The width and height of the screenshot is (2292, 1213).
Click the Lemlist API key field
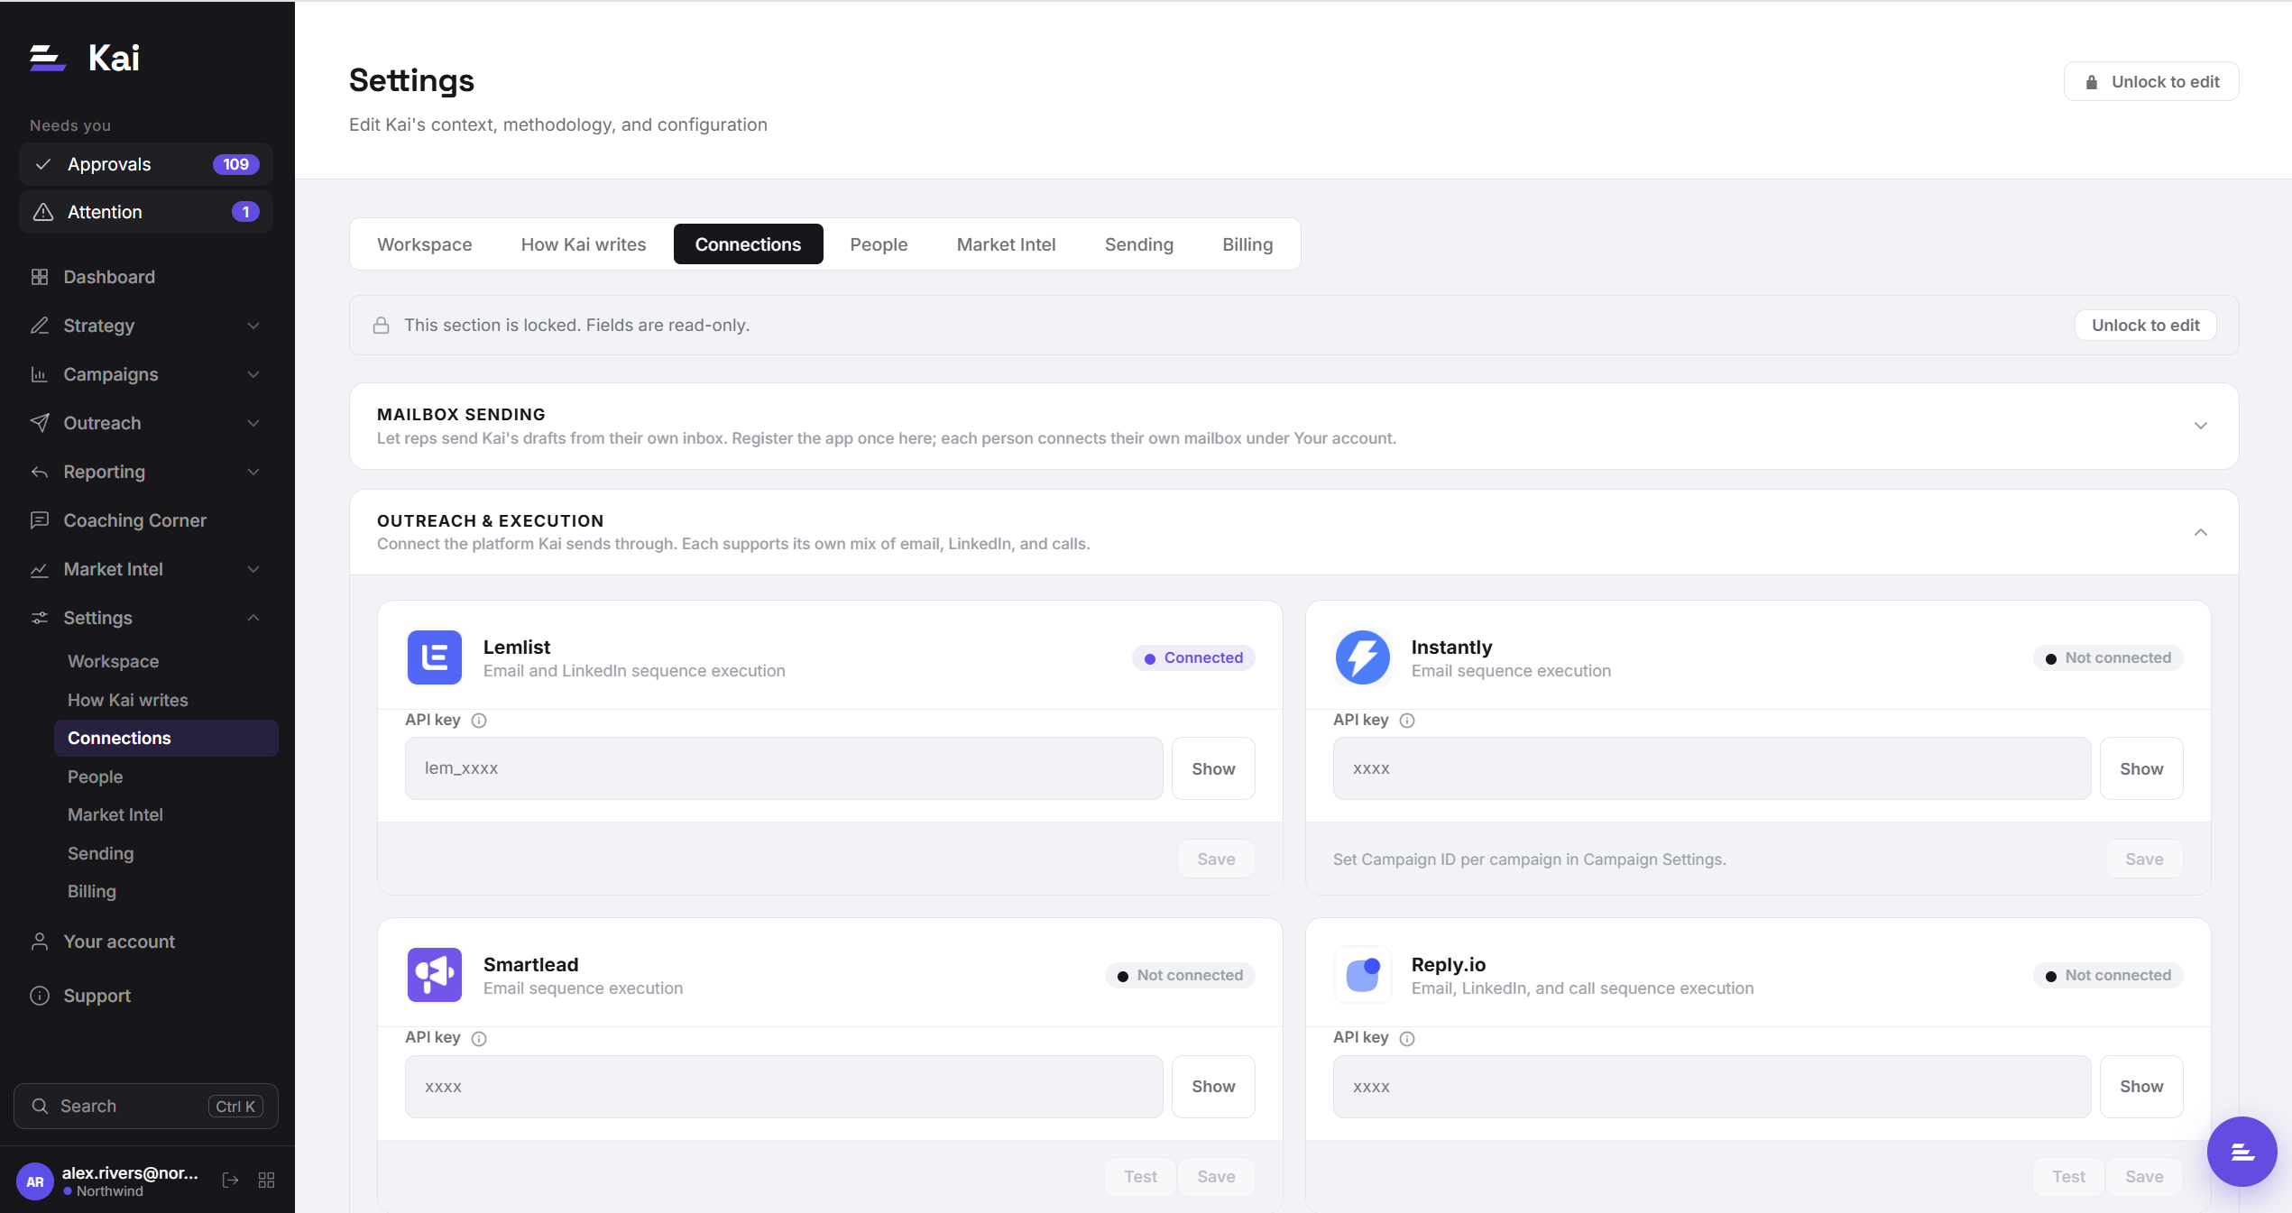pyautogui.click(x=784, y=768)
